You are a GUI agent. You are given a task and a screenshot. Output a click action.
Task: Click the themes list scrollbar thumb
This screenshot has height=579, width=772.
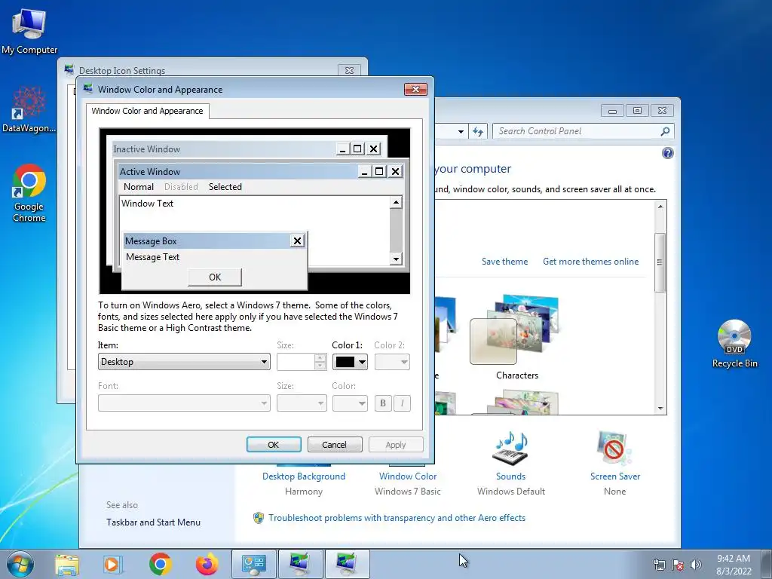point(660,262)
